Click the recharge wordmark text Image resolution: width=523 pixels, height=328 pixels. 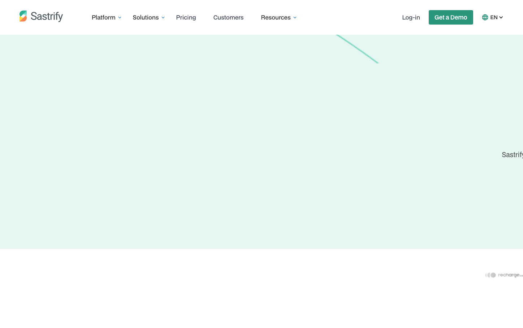tap(509, 275)
